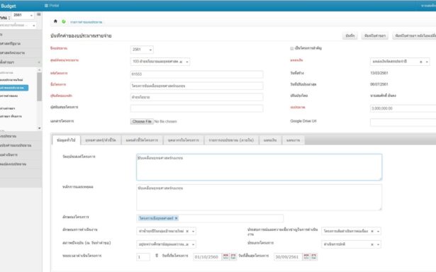Click the project code field containing 61553

pyautogui.click(x=196, y=74)
